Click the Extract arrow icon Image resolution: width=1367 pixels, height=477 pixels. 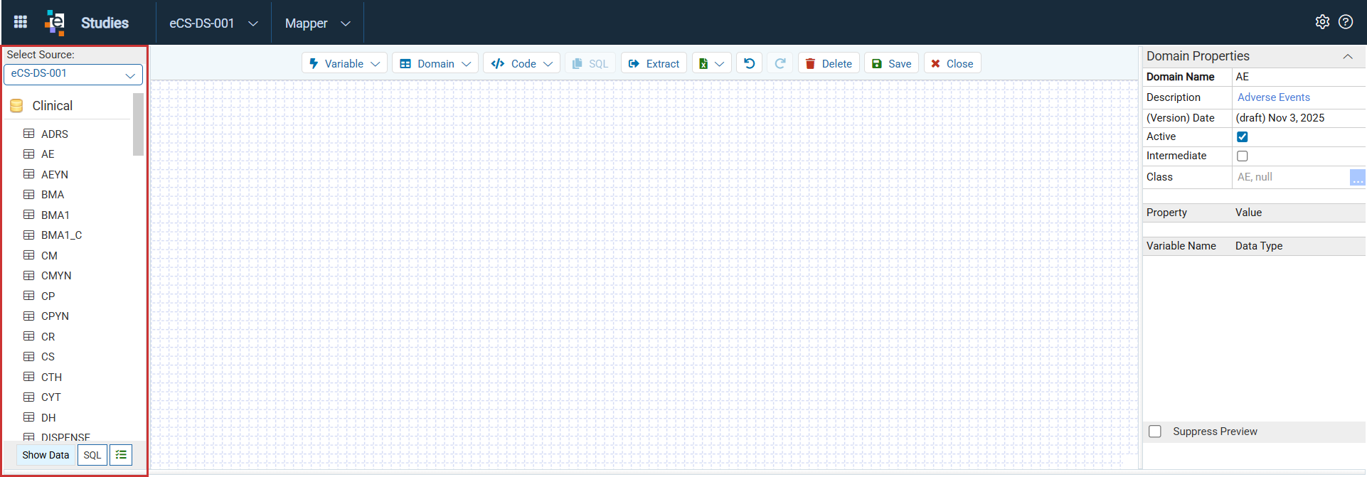click(634, 64)
